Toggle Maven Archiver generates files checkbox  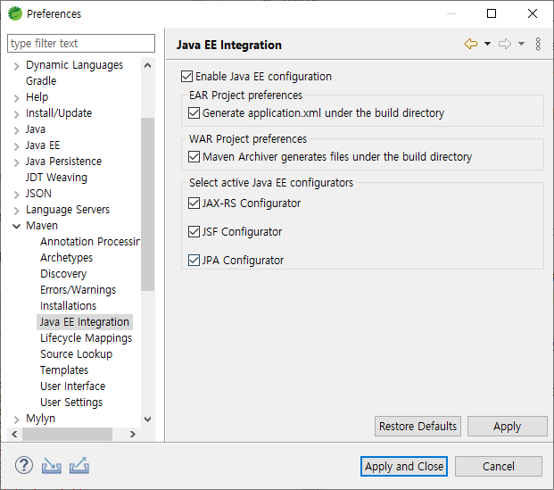[194, 156]
